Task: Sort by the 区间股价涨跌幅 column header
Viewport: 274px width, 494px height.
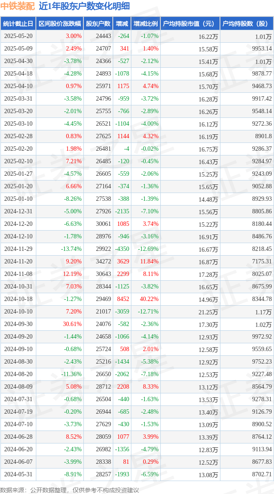Action: pyautogui.click(x=59, y=24)
